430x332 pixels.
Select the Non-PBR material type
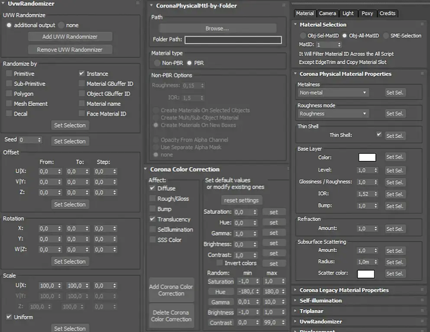coord(157,63)
